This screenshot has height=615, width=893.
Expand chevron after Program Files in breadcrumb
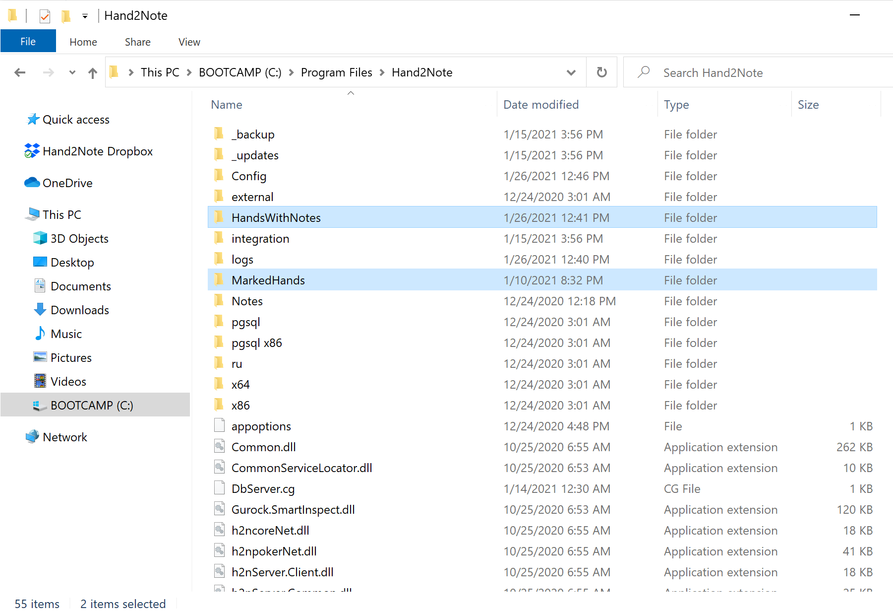[382, 72]
